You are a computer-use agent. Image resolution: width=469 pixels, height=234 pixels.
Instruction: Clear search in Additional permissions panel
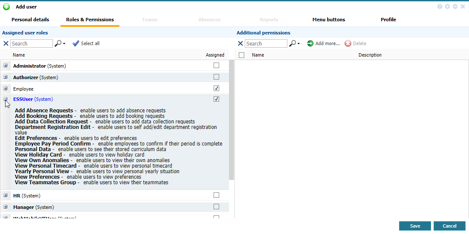[240, 43]
